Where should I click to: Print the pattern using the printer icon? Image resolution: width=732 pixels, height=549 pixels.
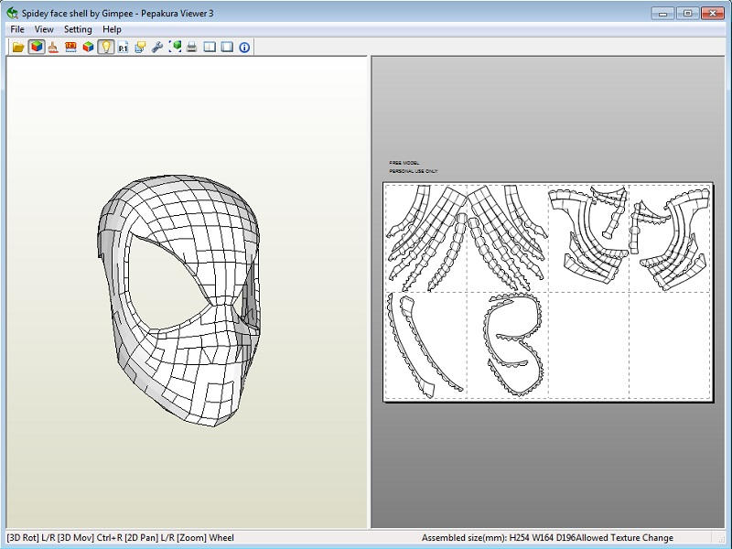tap(192, 47)
